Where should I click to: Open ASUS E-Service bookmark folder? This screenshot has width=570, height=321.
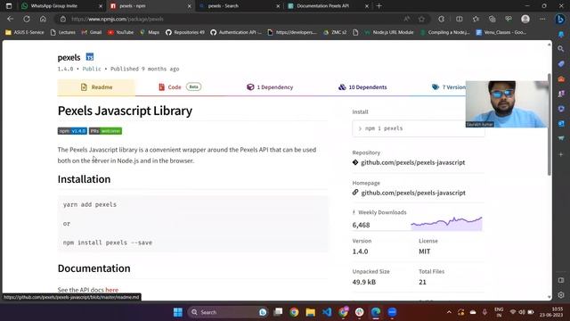(25, 32)
